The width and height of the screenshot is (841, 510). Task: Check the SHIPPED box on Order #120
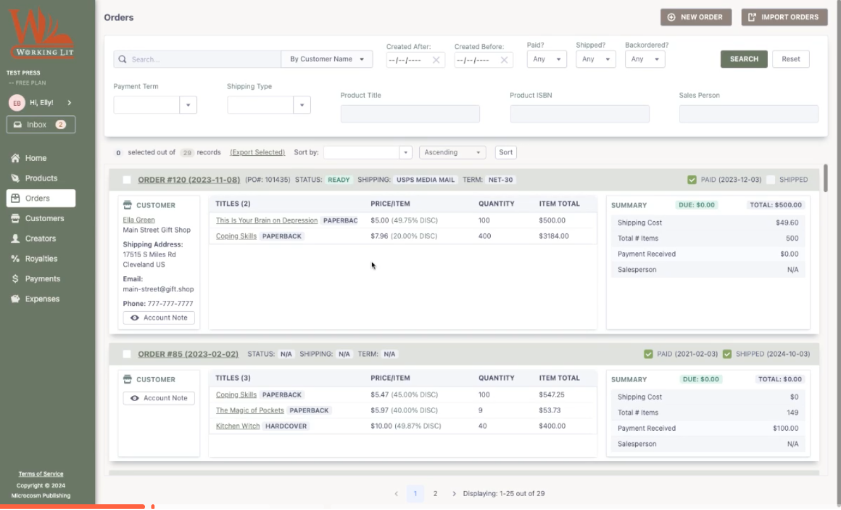tap(771, 180)
